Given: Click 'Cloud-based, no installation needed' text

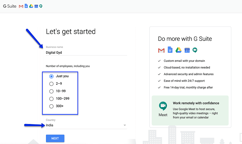Looking at the screenshot, I should click(x=187, y=68).
